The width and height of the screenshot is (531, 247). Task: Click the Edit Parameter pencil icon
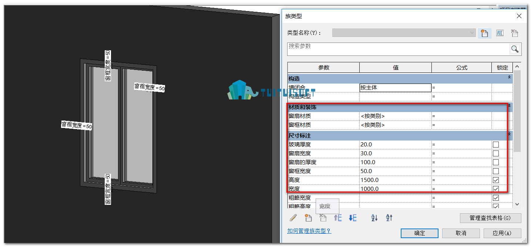coord(293,218)
